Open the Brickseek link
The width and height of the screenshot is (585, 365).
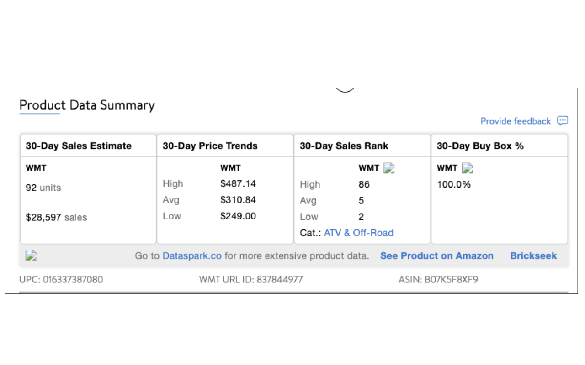point(533,256)
